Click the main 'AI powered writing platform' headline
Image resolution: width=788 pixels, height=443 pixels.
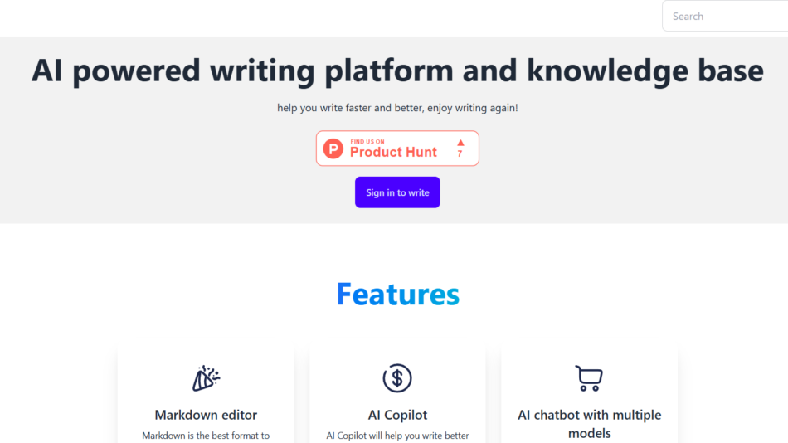pos(397,71)
